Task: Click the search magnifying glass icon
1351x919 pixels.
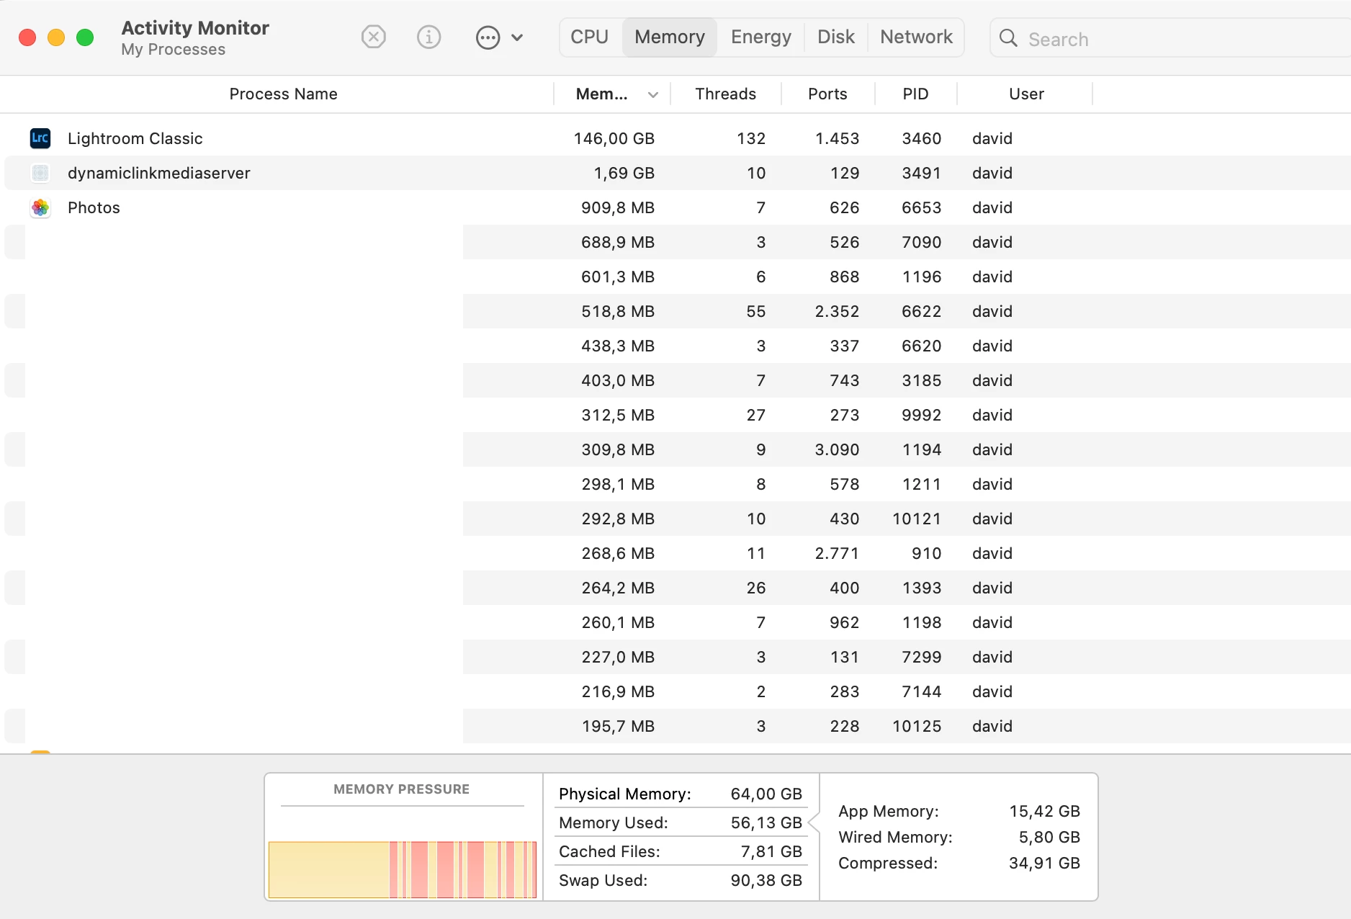Action: [x=1008, y=38]
